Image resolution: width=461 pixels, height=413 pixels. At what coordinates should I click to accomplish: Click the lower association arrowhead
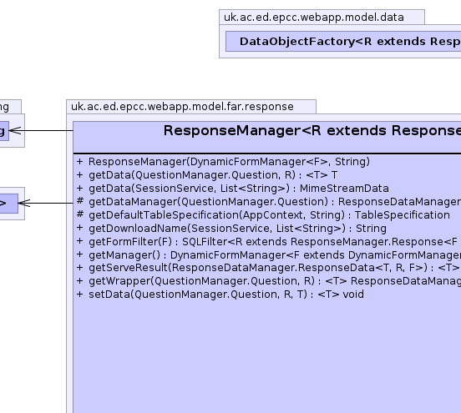[x=24, y=203]
